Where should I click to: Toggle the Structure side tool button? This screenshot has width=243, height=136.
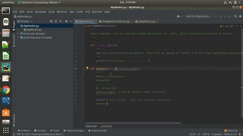(x=14, y=40)
